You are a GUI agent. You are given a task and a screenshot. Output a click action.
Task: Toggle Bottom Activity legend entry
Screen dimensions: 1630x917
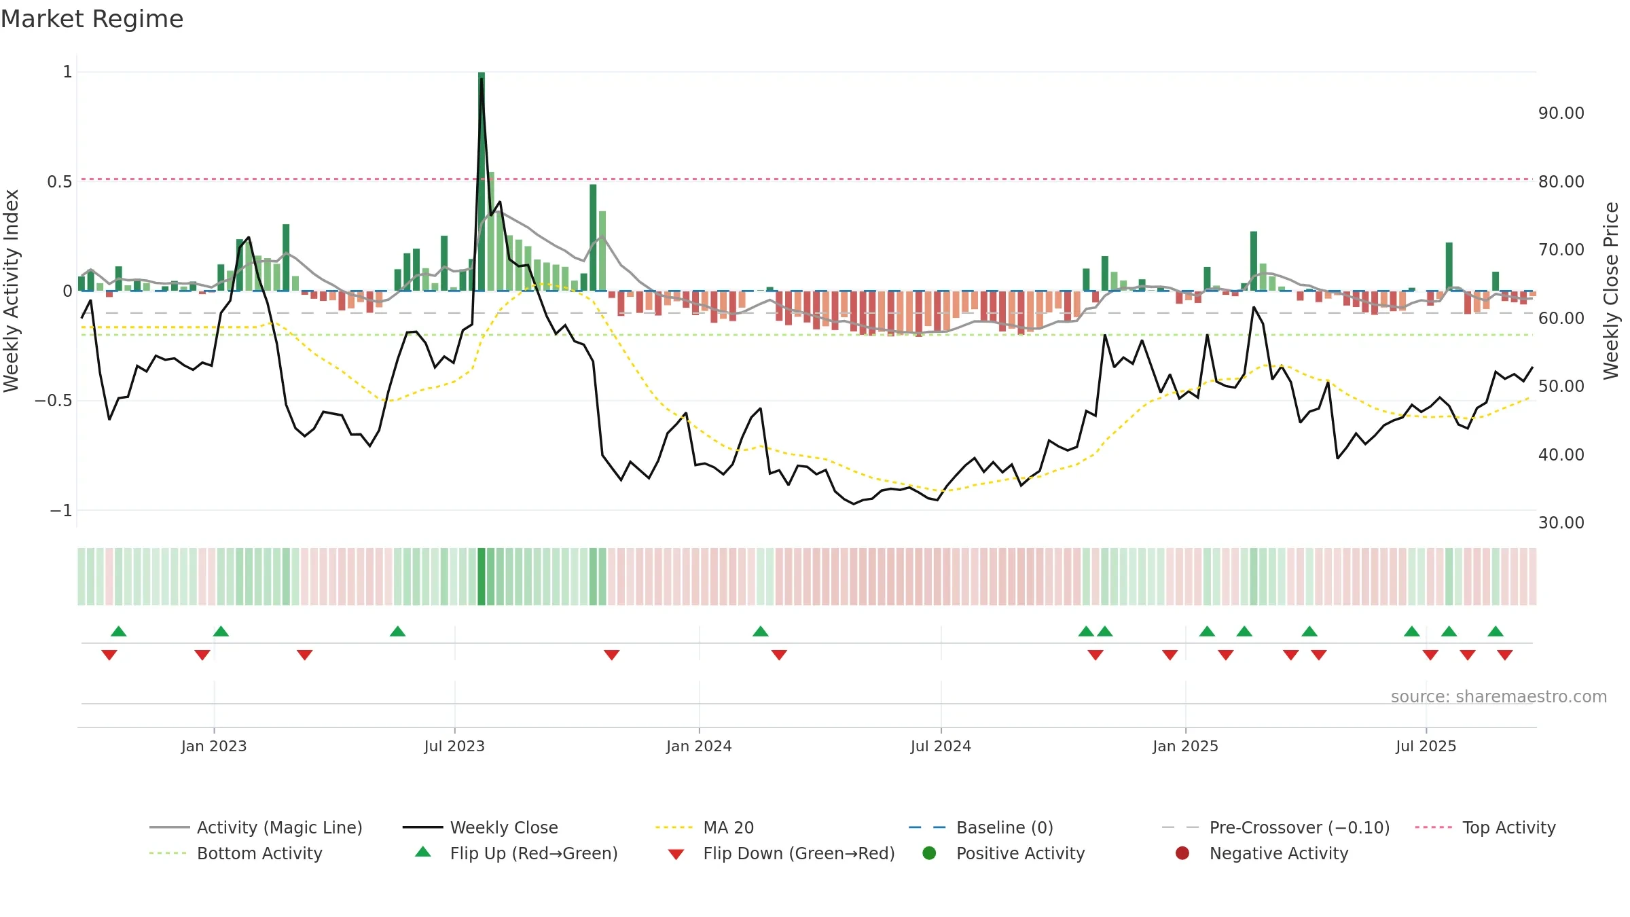(x=236, y=853)
